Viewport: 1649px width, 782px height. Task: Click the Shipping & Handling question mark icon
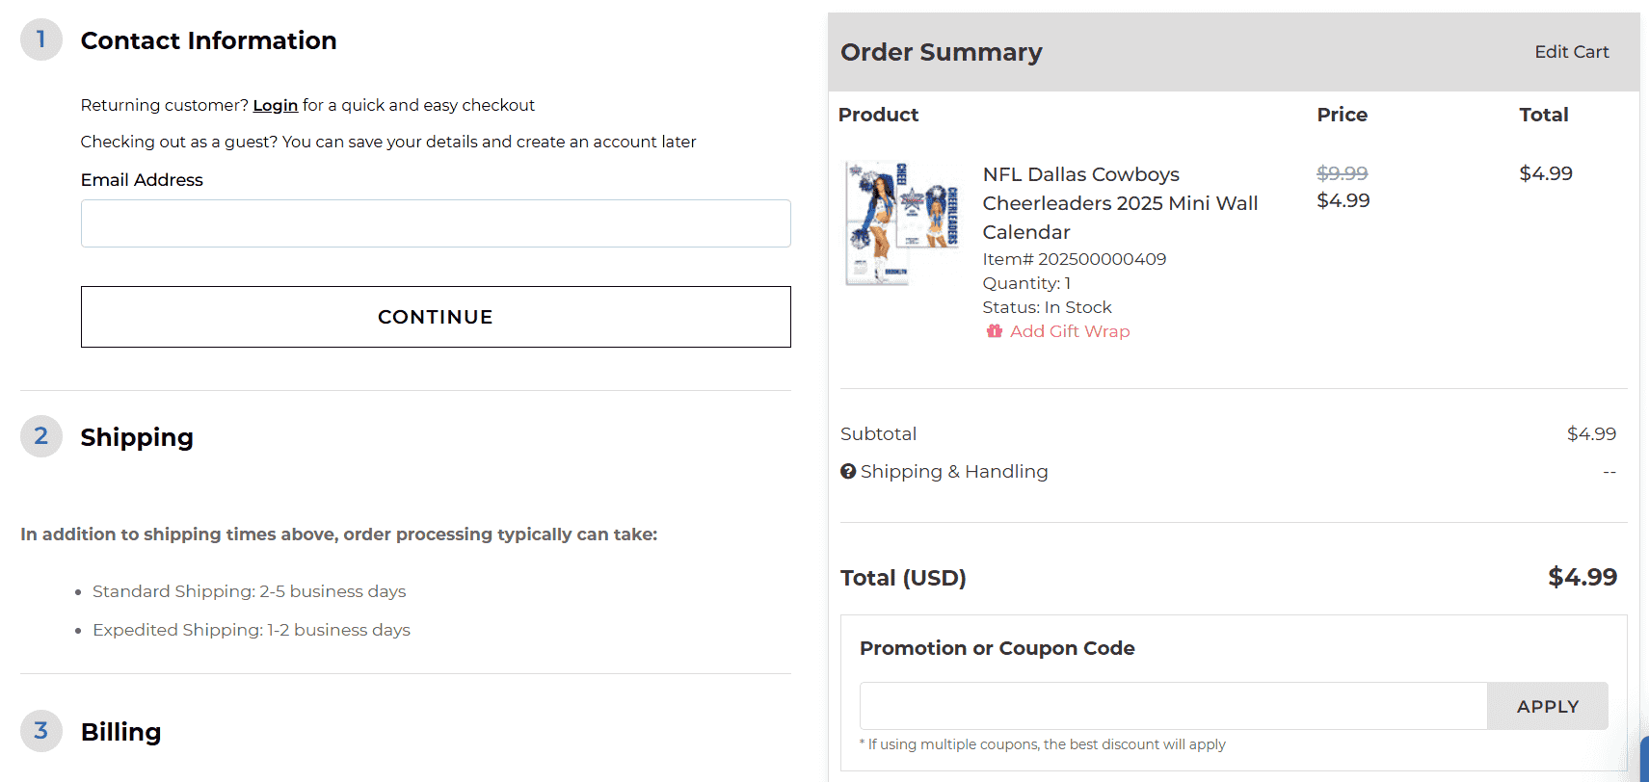(848, 471)
